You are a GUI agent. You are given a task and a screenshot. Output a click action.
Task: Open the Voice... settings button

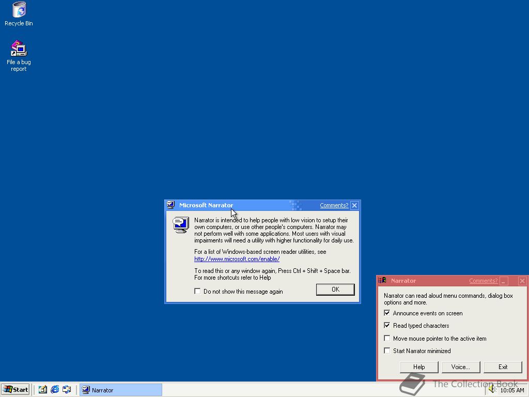461,367
